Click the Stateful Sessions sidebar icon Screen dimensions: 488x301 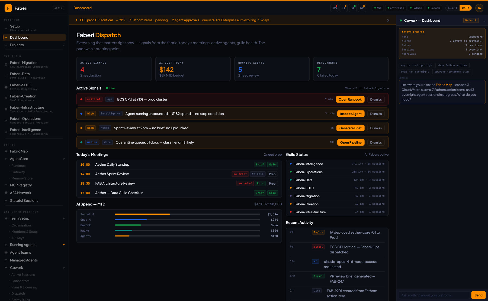pyautogui.click(x=6, y=201)
